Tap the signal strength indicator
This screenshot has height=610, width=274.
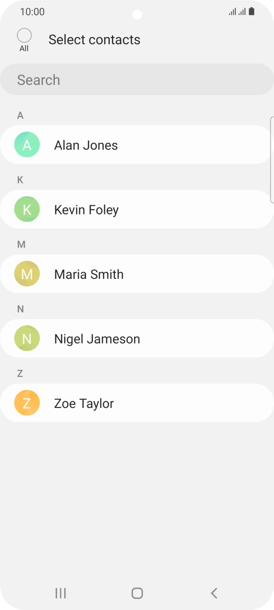click(237, 12)
